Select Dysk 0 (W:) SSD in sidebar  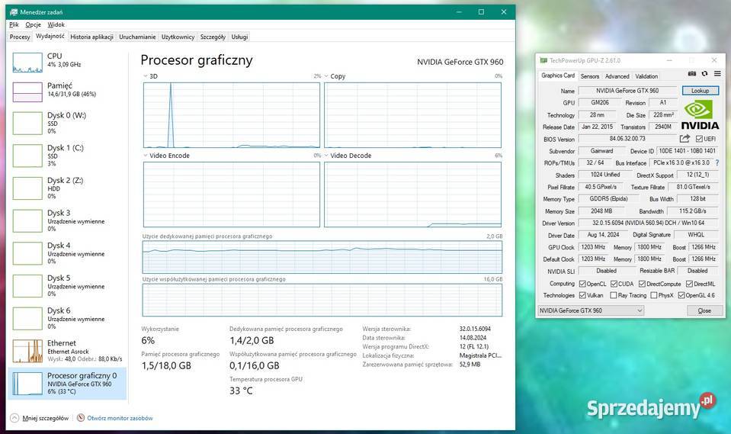pos(67,124)
